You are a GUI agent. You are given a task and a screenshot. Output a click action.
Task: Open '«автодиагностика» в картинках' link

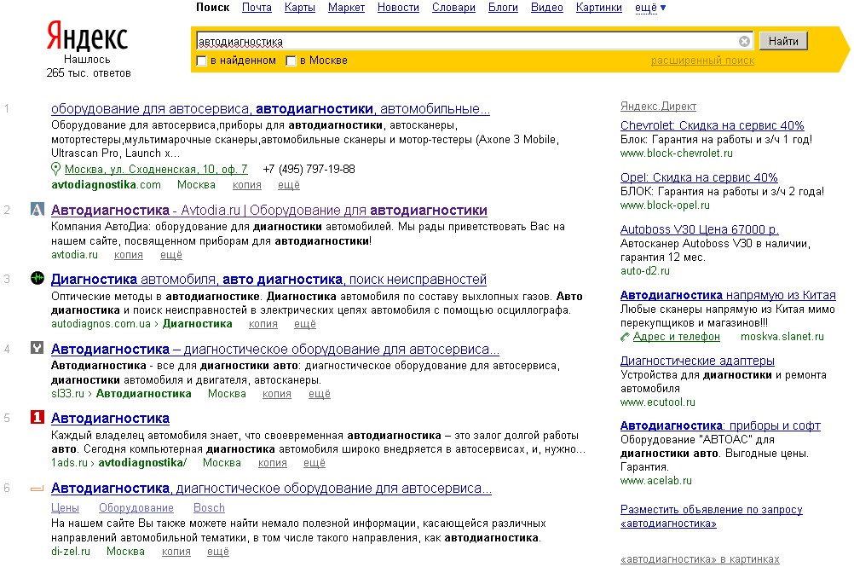click(x=700, y=559)
